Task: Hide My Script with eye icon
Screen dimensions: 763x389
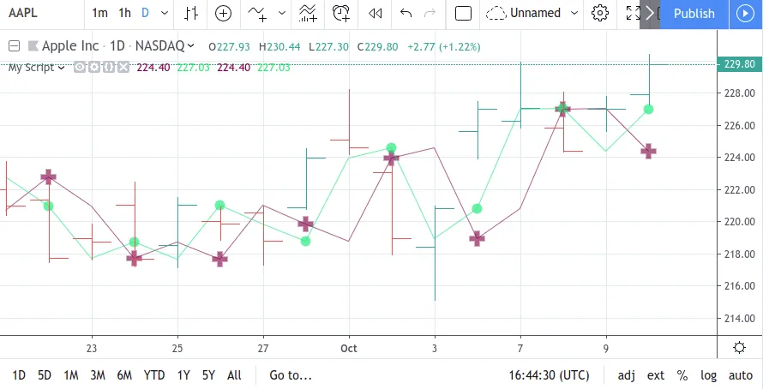Action: pyautogui.click(x=80, y=68)
